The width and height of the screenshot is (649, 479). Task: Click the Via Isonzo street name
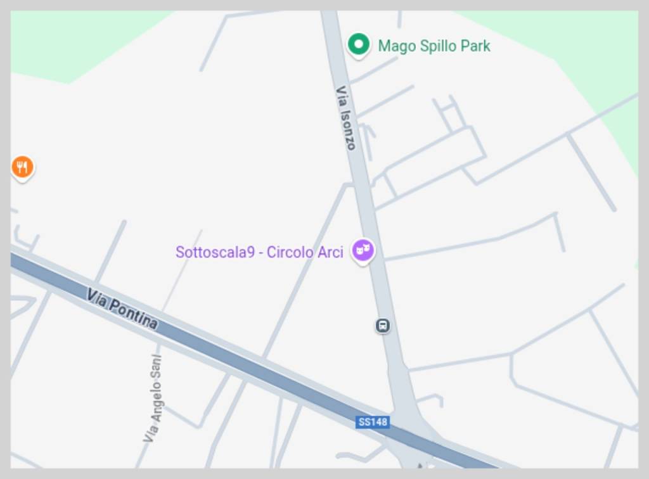coord(345,117)
